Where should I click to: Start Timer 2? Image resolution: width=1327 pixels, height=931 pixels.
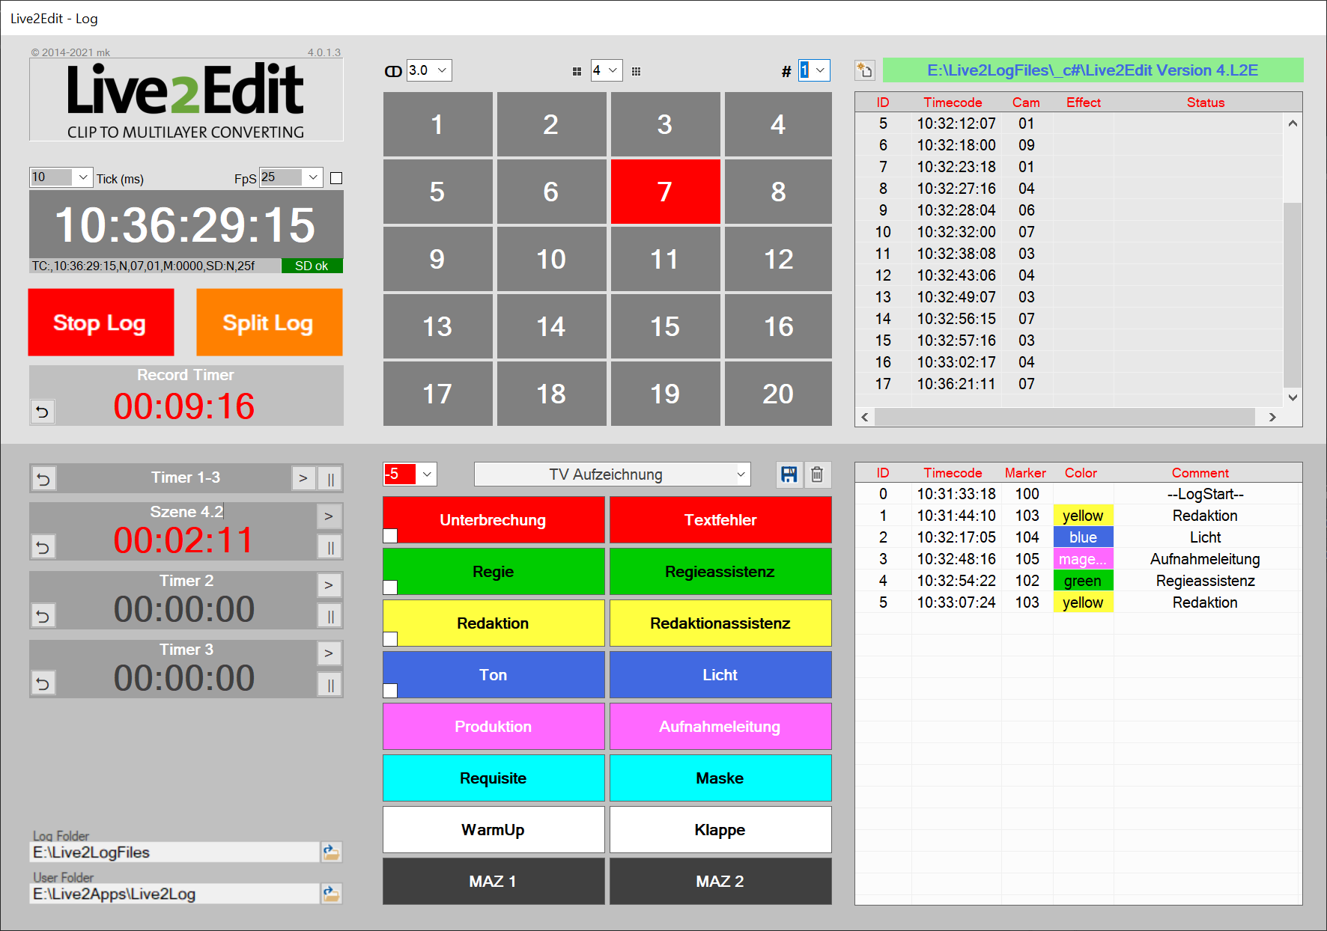329,584
